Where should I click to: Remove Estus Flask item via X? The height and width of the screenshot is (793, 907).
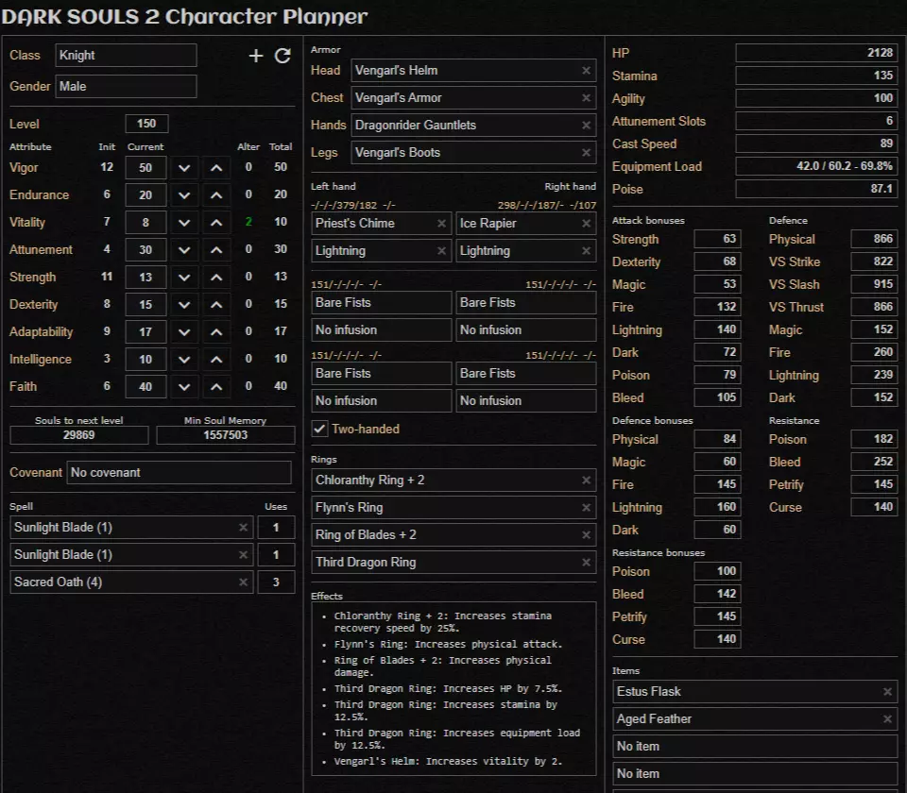click(887, 692)
